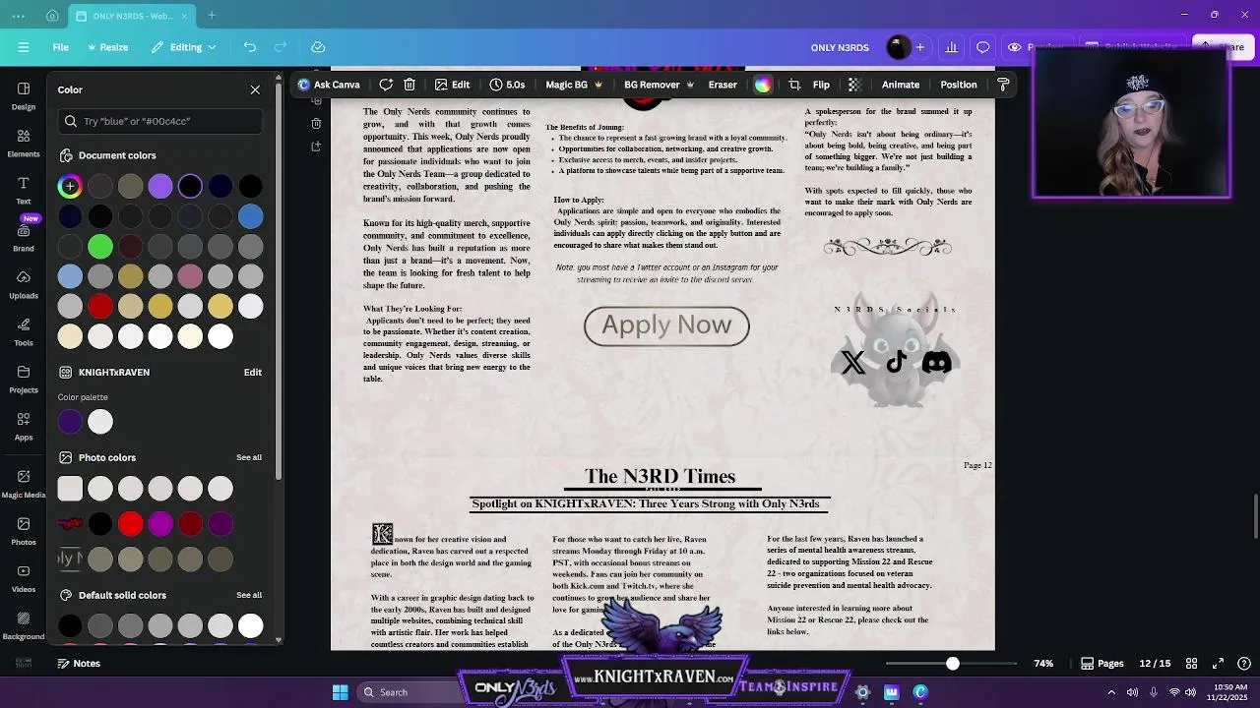Open the Videos panel
Viewport: 1260px width, 708px height.
tap(24, 577)
